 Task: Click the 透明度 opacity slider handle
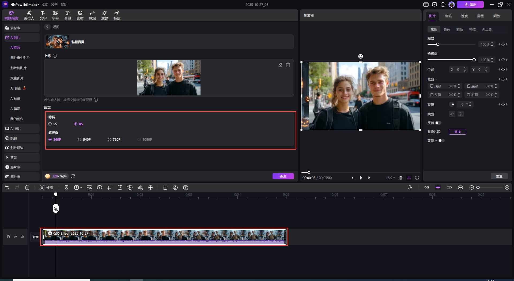tap(474, 60)
